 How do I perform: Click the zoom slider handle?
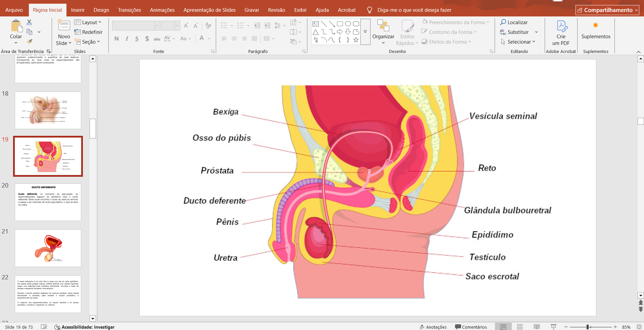(x=588, y=327)
